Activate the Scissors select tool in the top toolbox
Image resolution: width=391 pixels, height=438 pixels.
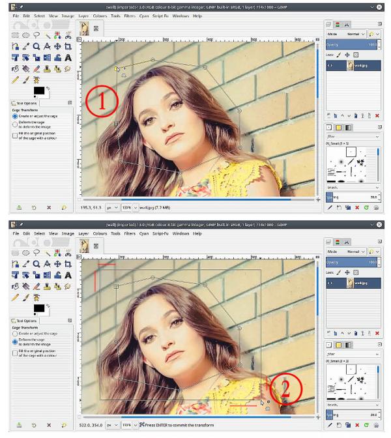click(68, 35)
